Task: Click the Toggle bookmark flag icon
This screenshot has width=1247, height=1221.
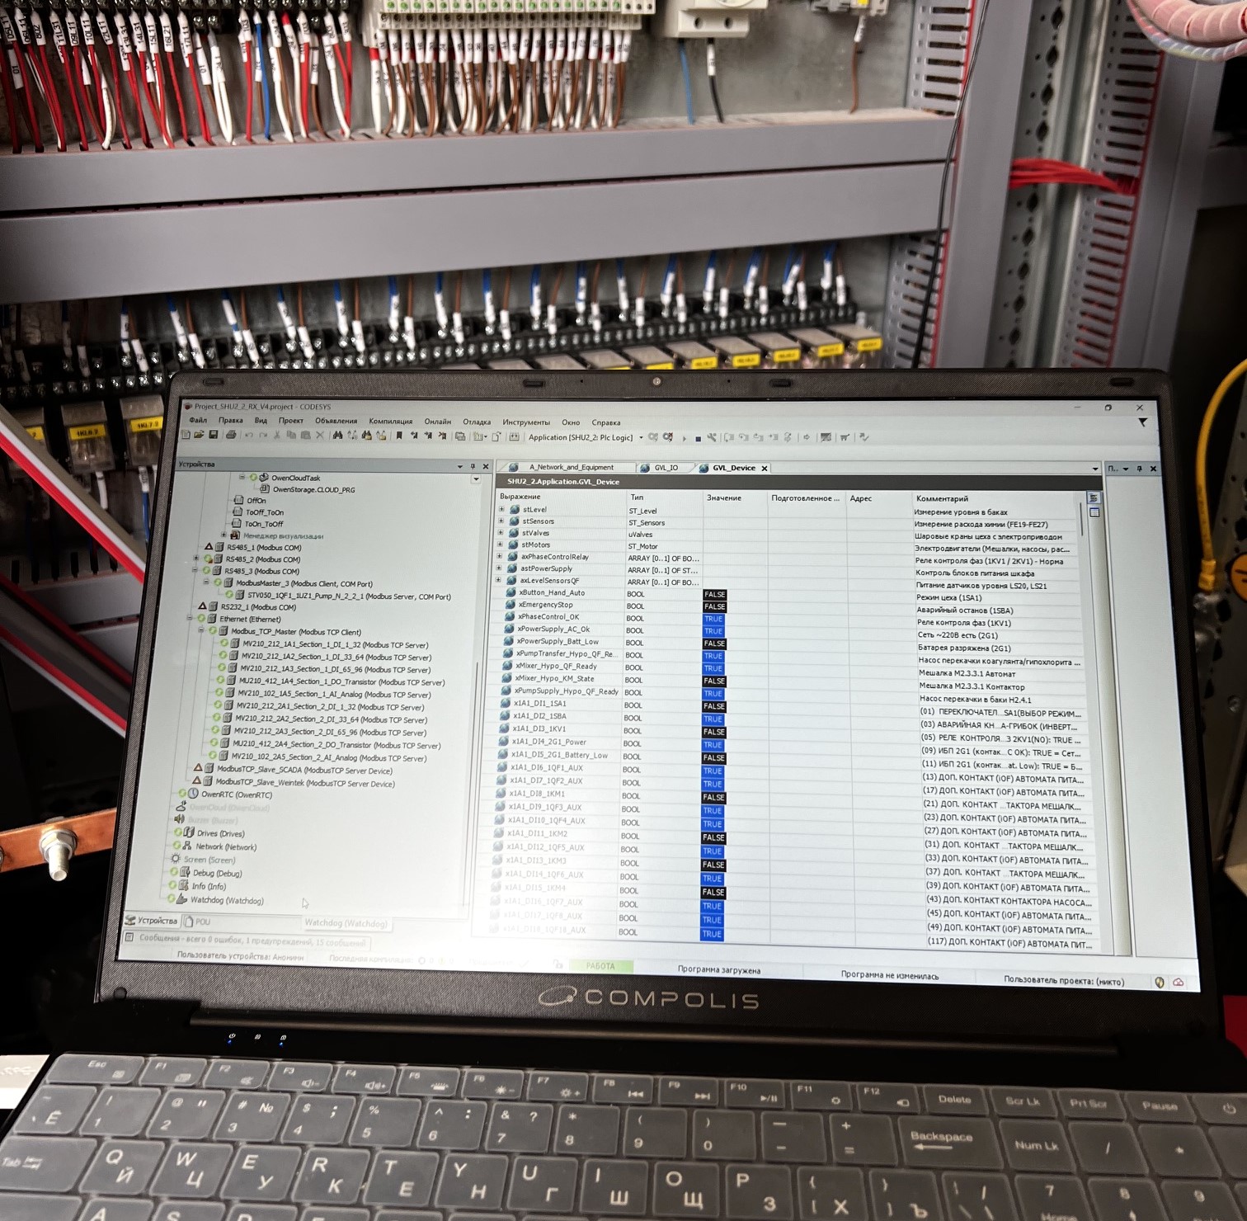Action: click(x=399, y=436)
